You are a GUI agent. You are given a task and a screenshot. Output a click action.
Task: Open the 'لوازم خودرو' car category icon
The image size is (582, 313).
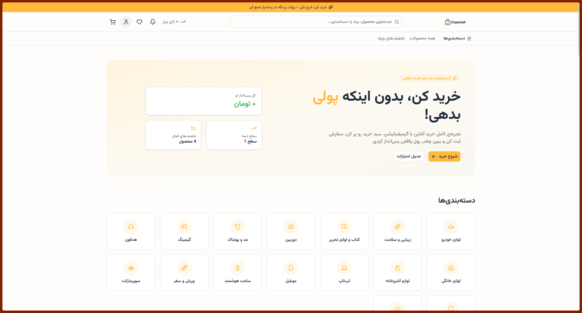451,227
